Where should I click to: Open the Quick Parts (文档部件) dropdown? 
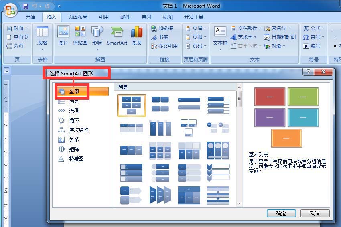(246, 28)
